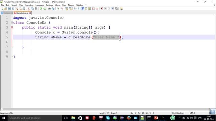Open the ? help menu
Viewport: 216px width, 121px height.
coord(86,5)
